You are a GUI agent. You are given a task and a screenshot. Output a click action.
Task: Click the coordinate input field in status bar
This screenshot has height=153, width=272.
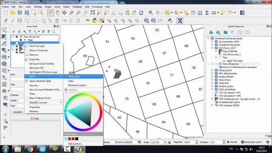(x=124, y=142)
